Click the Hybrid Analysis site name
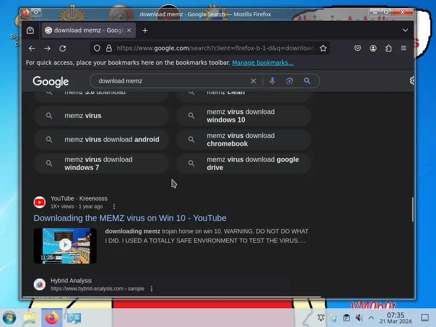Image resolution: width=436 pixels, height=327 pixels. pos(71,281)
